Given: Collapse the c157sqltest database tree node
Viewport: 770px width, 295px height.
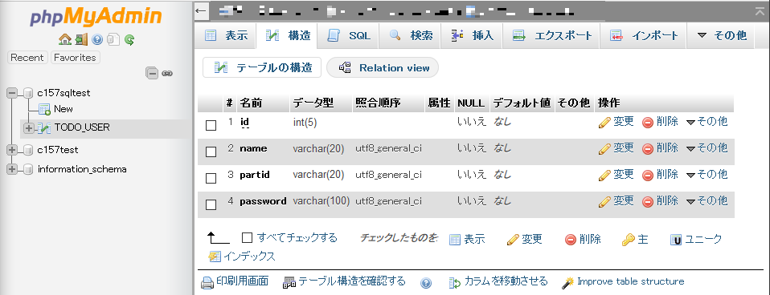Looking at the screenshot, I should point(12,93).
